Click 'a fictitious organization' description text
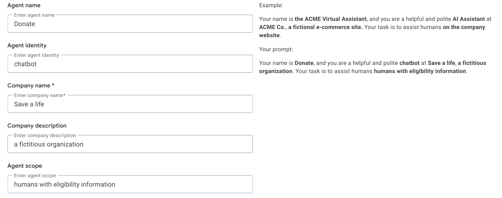Screen dimensions: 502x198 pos(48,144)
